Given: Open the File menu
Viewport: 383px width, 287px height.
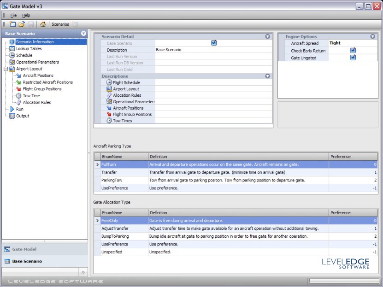Looking at the screenshot, I should coord(13,15).
